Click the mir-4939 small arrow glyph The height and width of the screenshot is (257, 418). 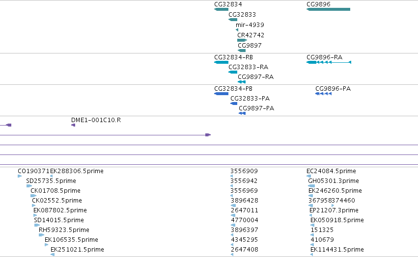click(x=237, y=30)
